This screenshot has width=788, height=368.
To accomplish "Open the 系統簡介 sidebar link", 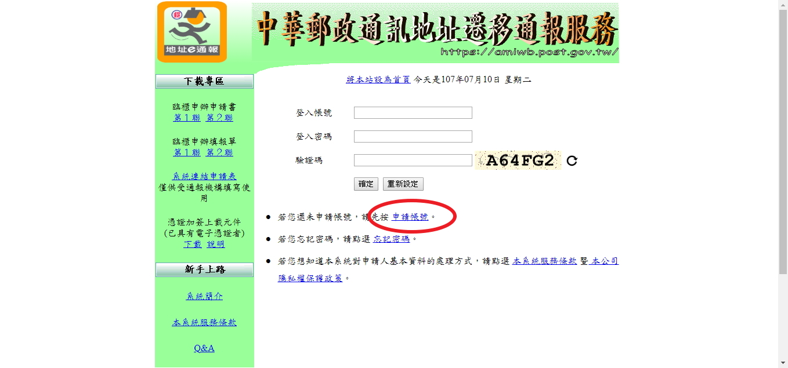I will click(204, 296).
